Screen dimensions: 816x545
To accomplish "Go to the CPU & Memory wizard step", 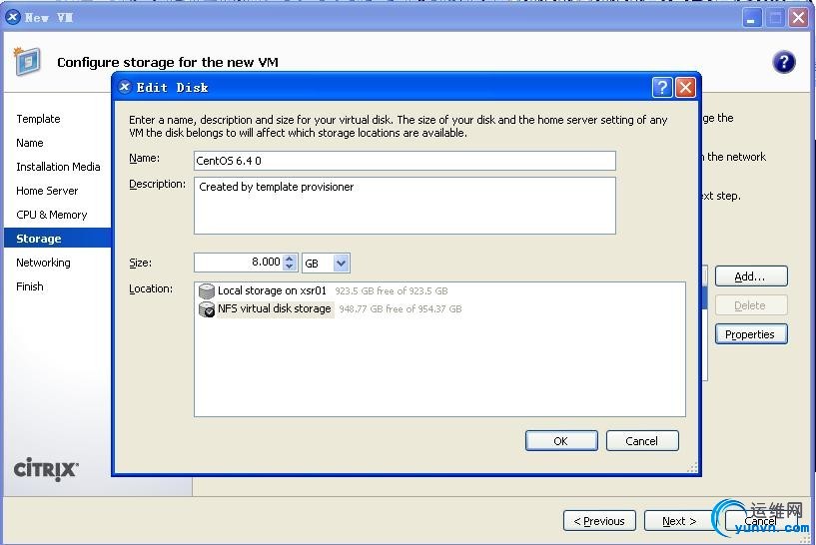I will coord(52,215).
